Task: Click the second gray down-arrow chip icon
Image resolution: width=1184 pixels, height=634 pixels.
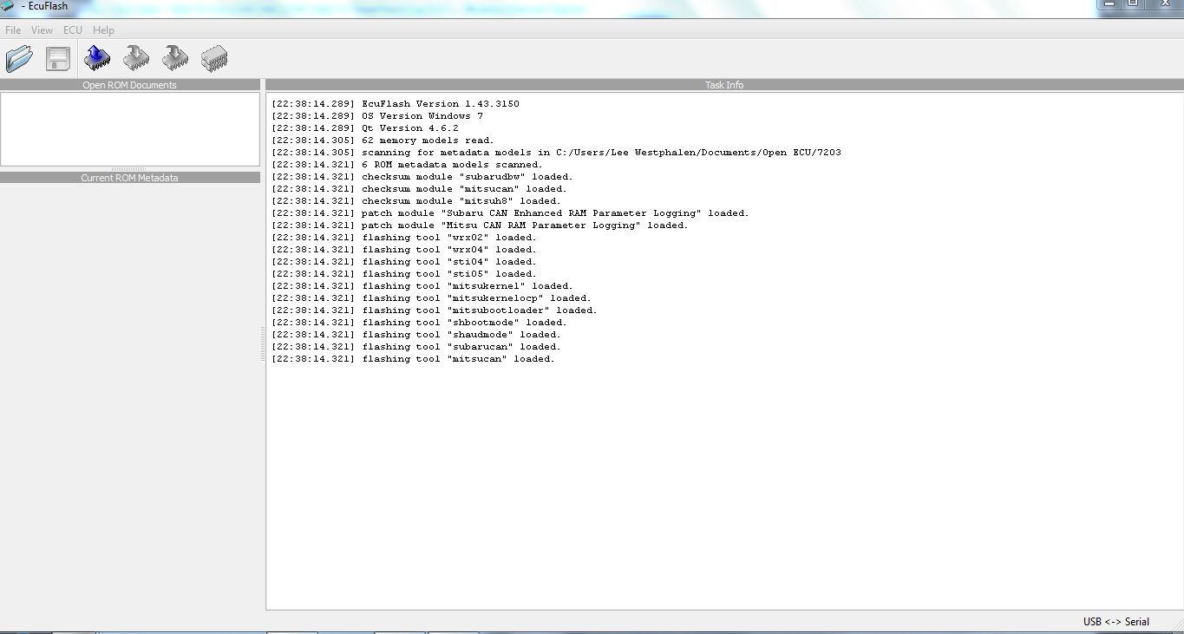Action: [x=175, y=59]
